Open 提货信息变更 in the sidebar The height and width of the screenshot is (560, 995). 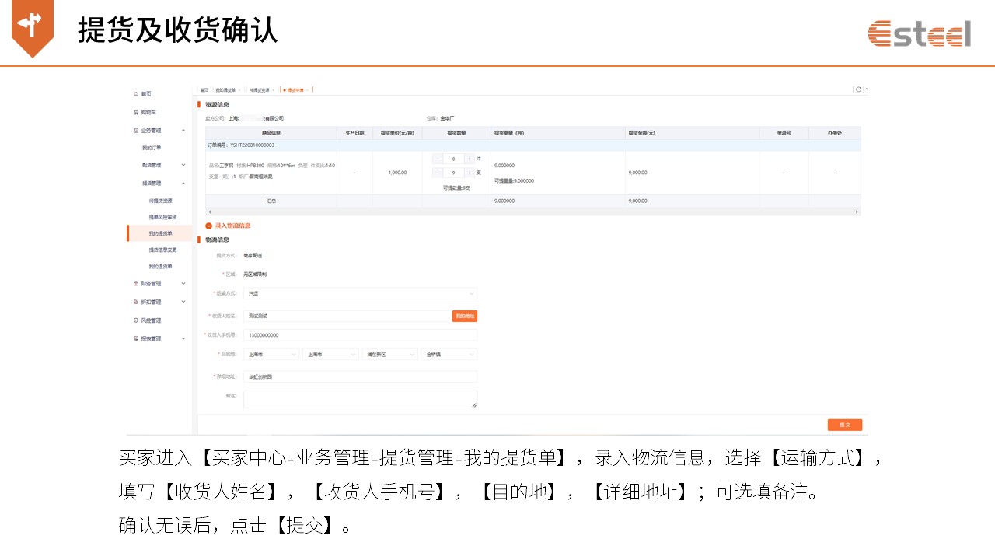pos(163,250)
